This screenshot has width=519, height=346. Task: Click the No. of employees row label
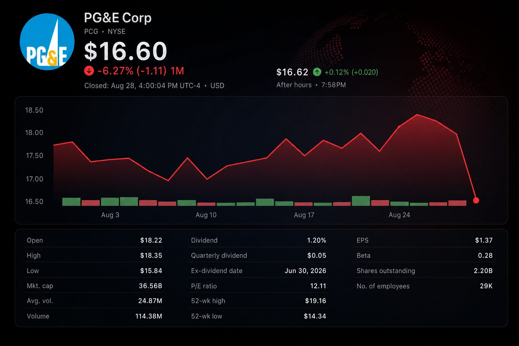point(383,286)
